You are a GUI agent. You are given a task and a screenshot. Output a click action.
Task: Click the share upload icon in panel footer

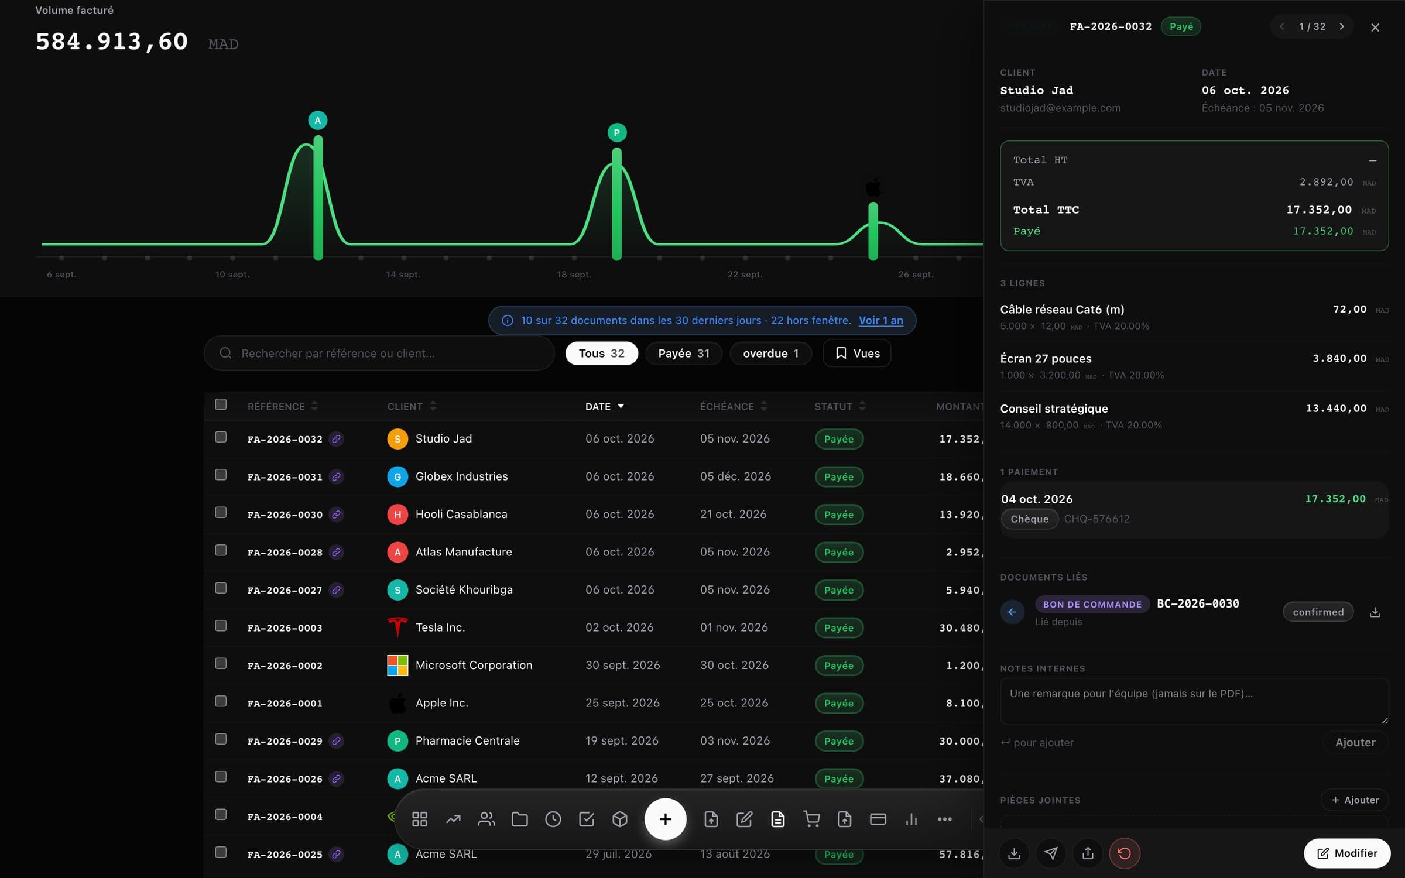click(1088, 853)
